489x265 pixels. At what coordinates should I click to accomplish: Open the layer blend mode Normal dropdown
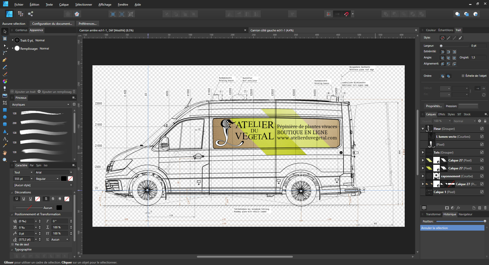tap(465, 121)
